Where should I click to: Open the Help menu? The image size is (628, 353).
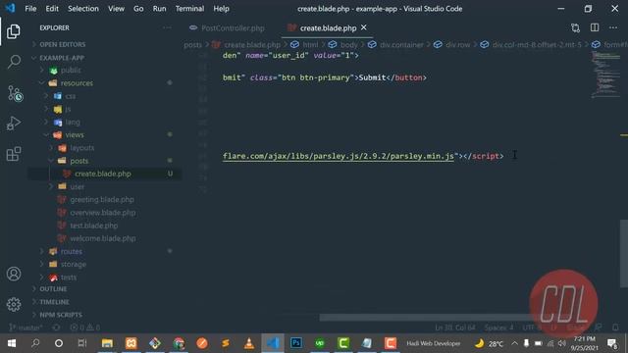click(221, 9)
